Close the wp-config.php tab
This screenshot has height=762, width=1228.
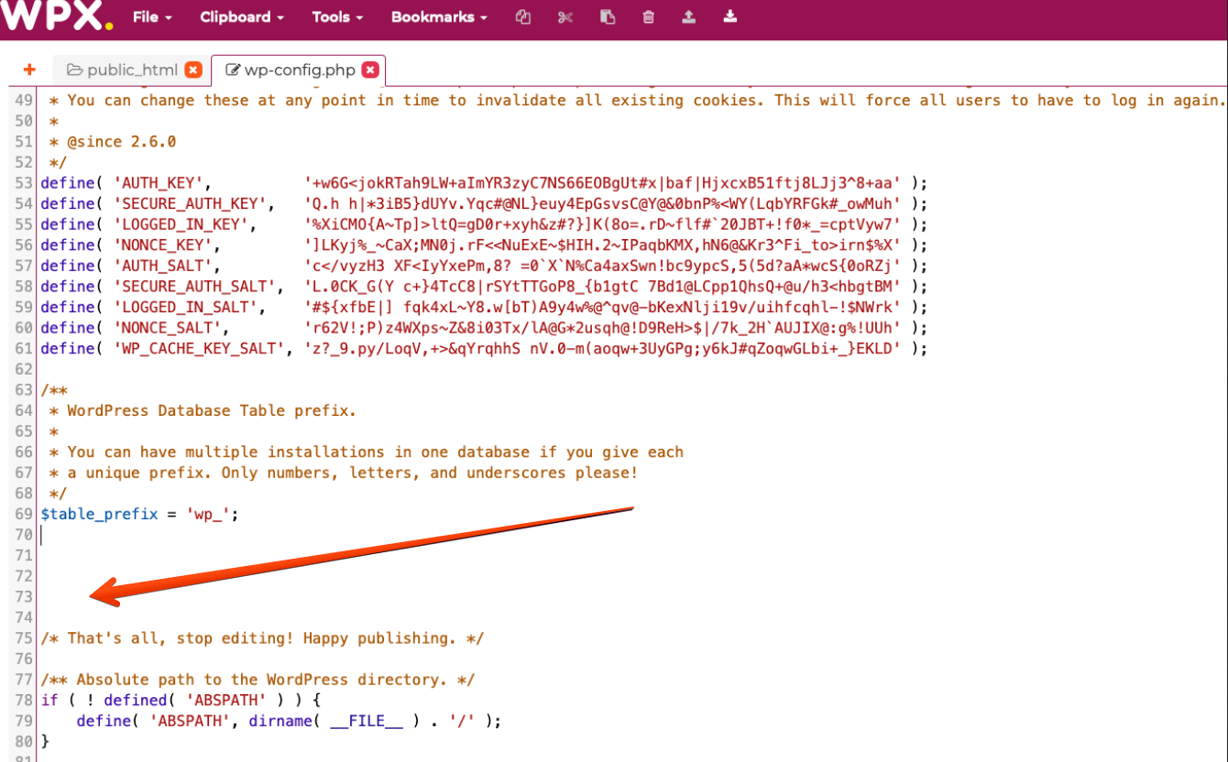coord(369,70)
